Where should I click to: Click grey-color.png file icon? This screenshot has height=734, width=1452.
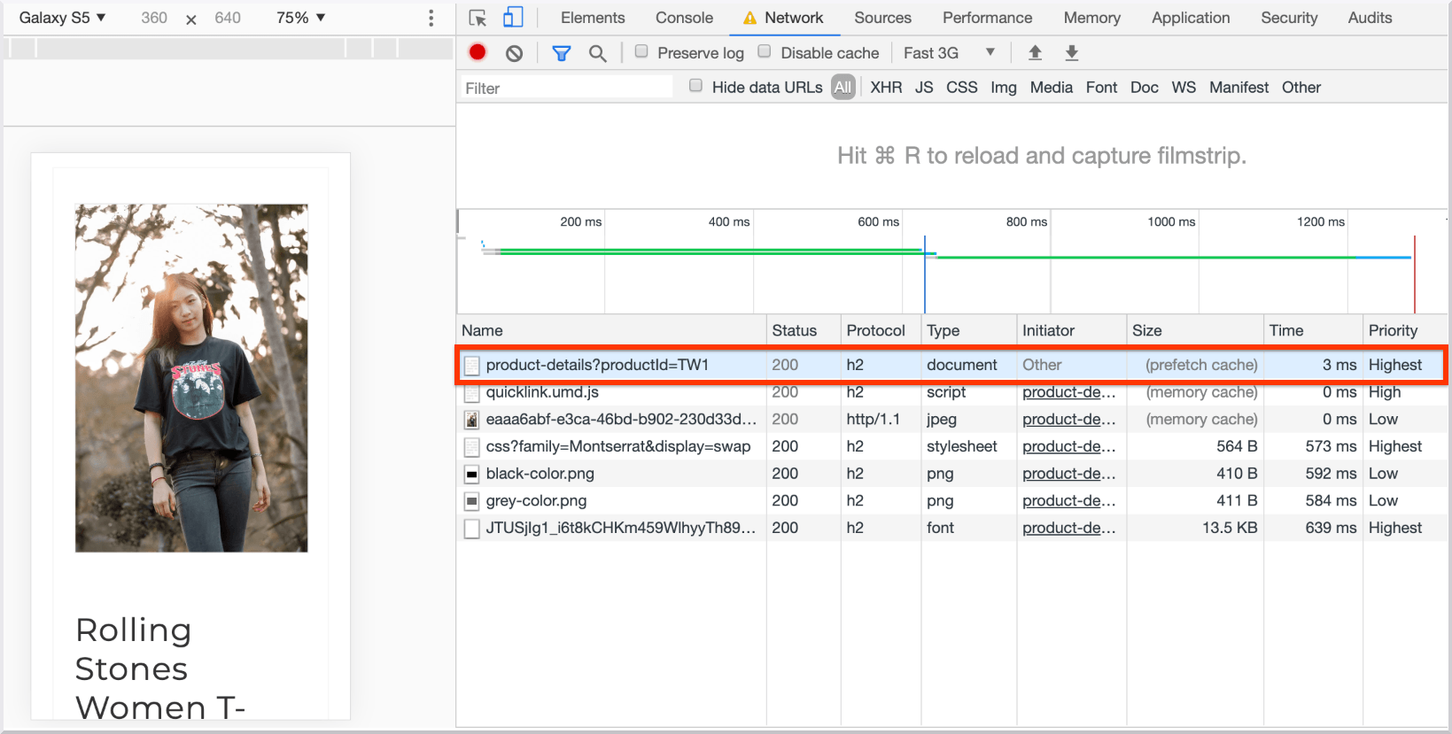pos(472,501)
